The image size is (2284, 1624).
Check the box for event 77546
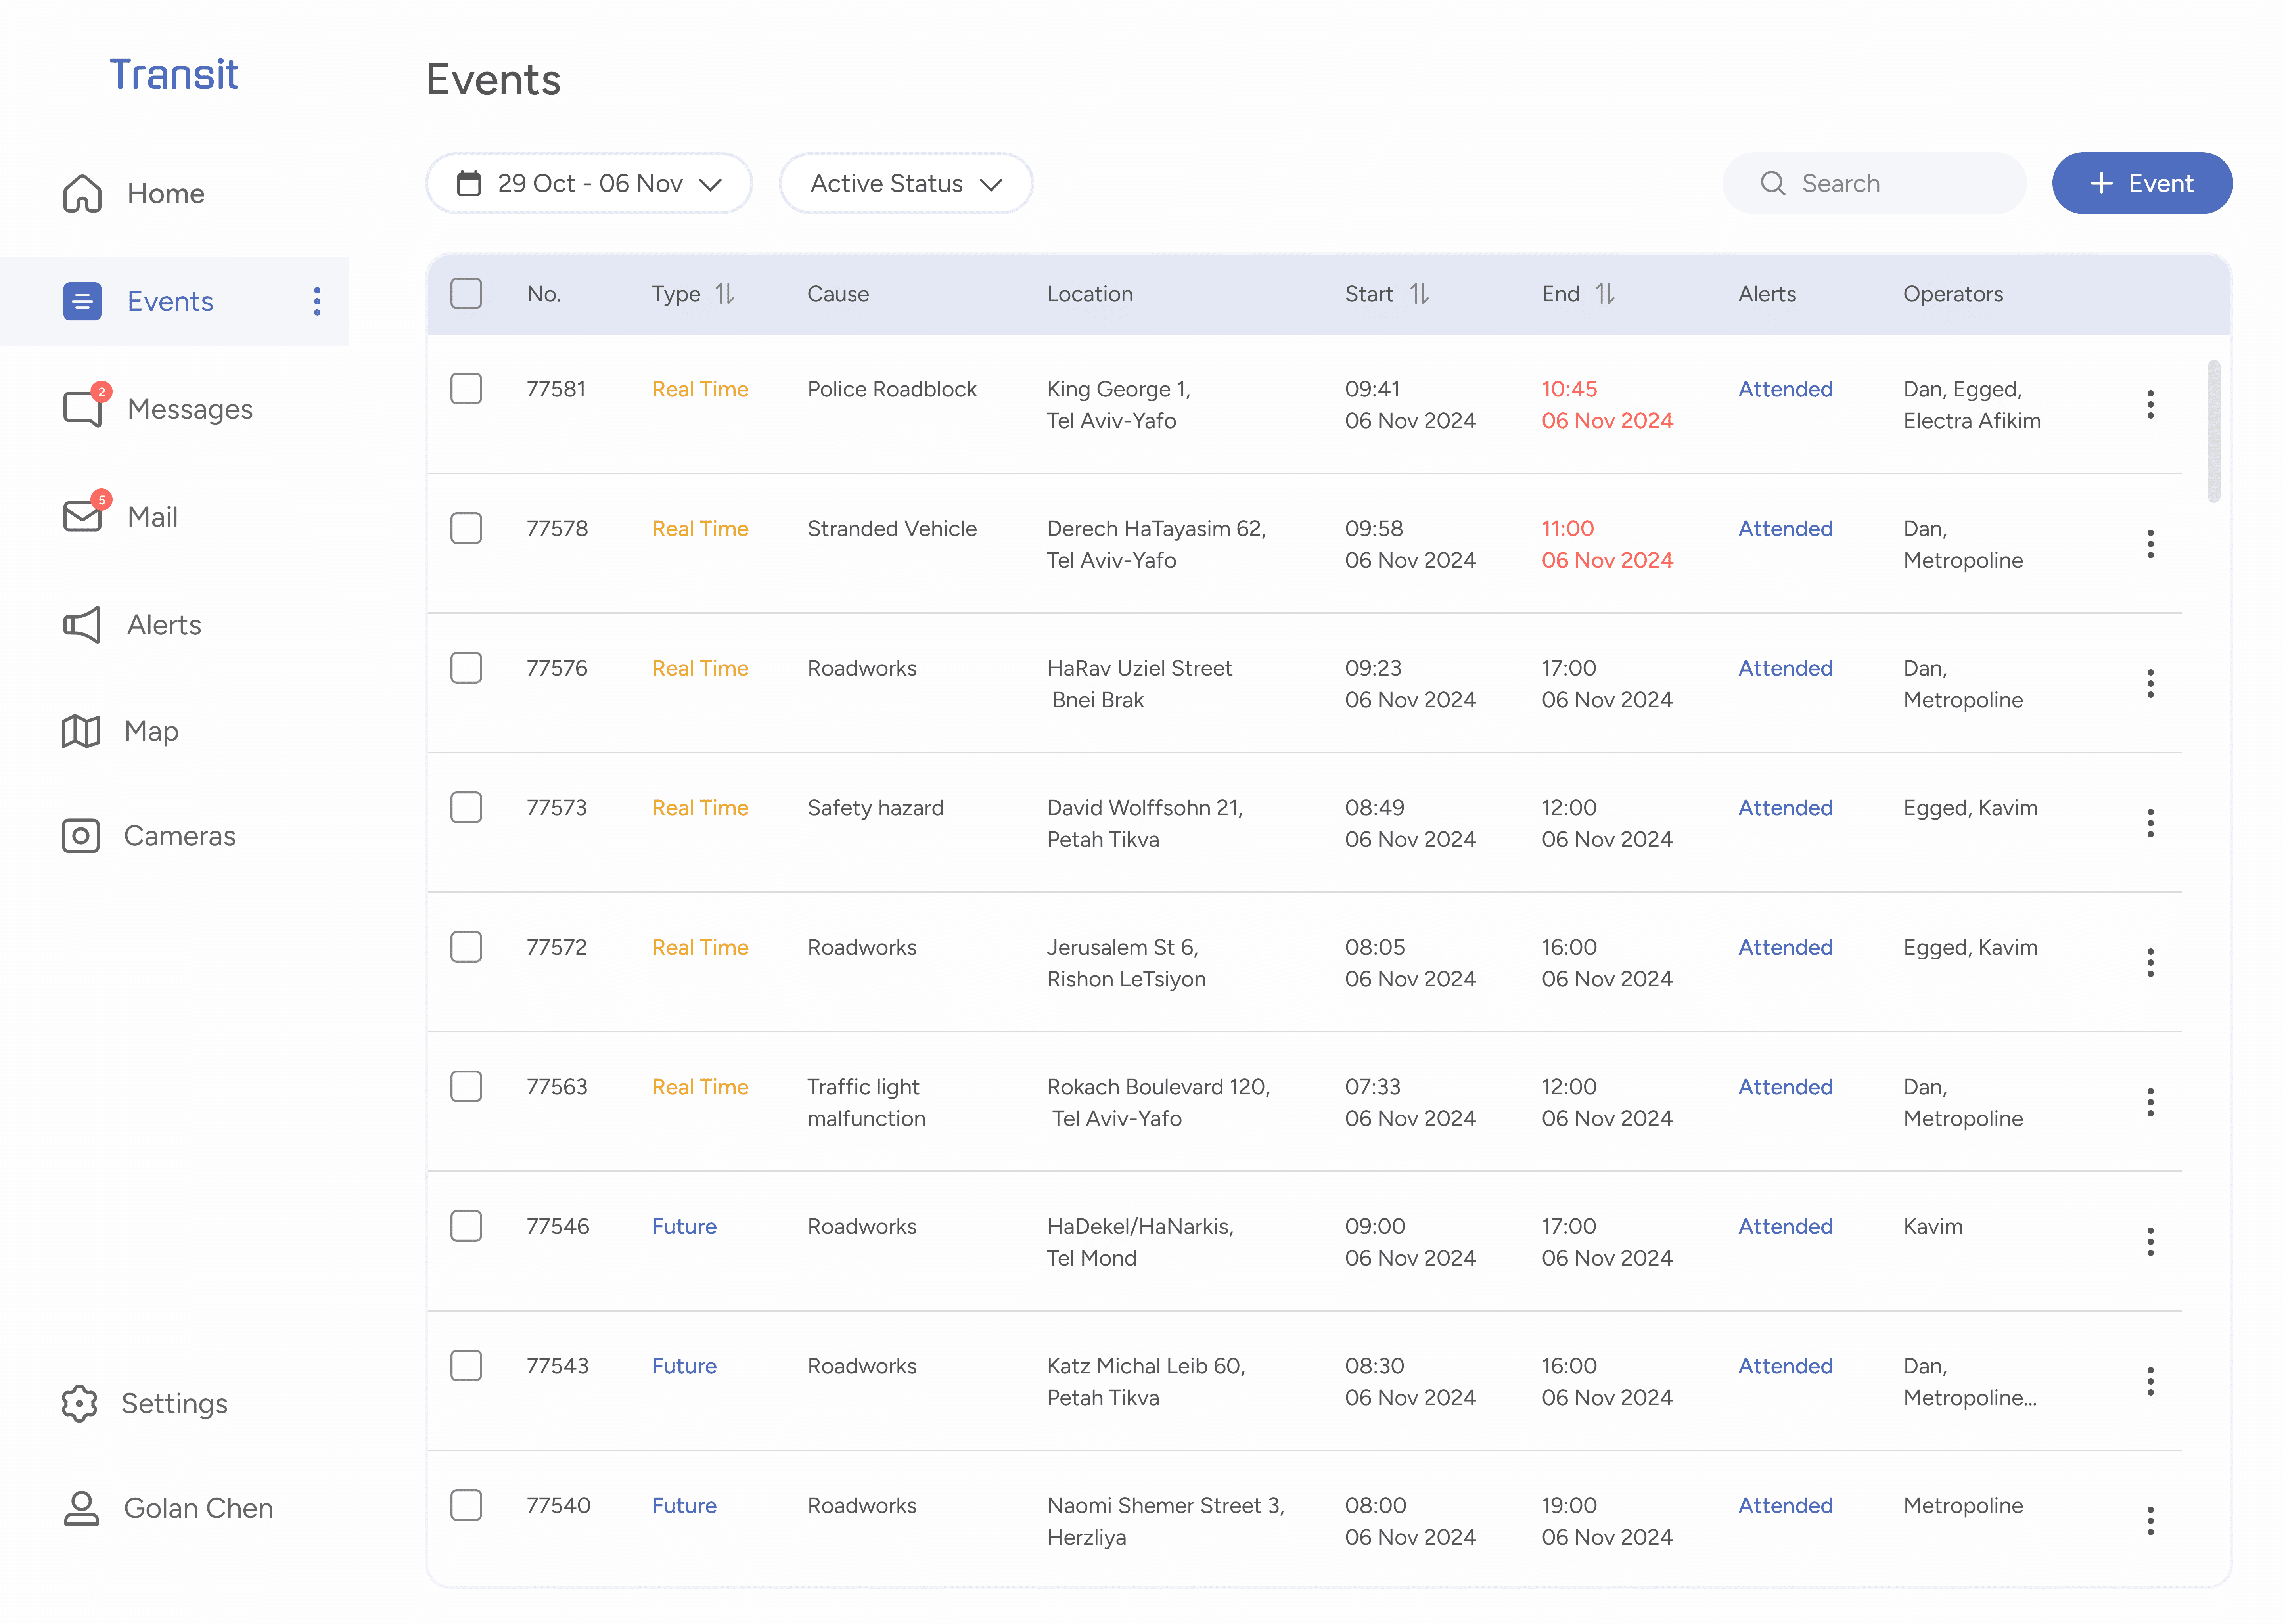[466, 1226]
